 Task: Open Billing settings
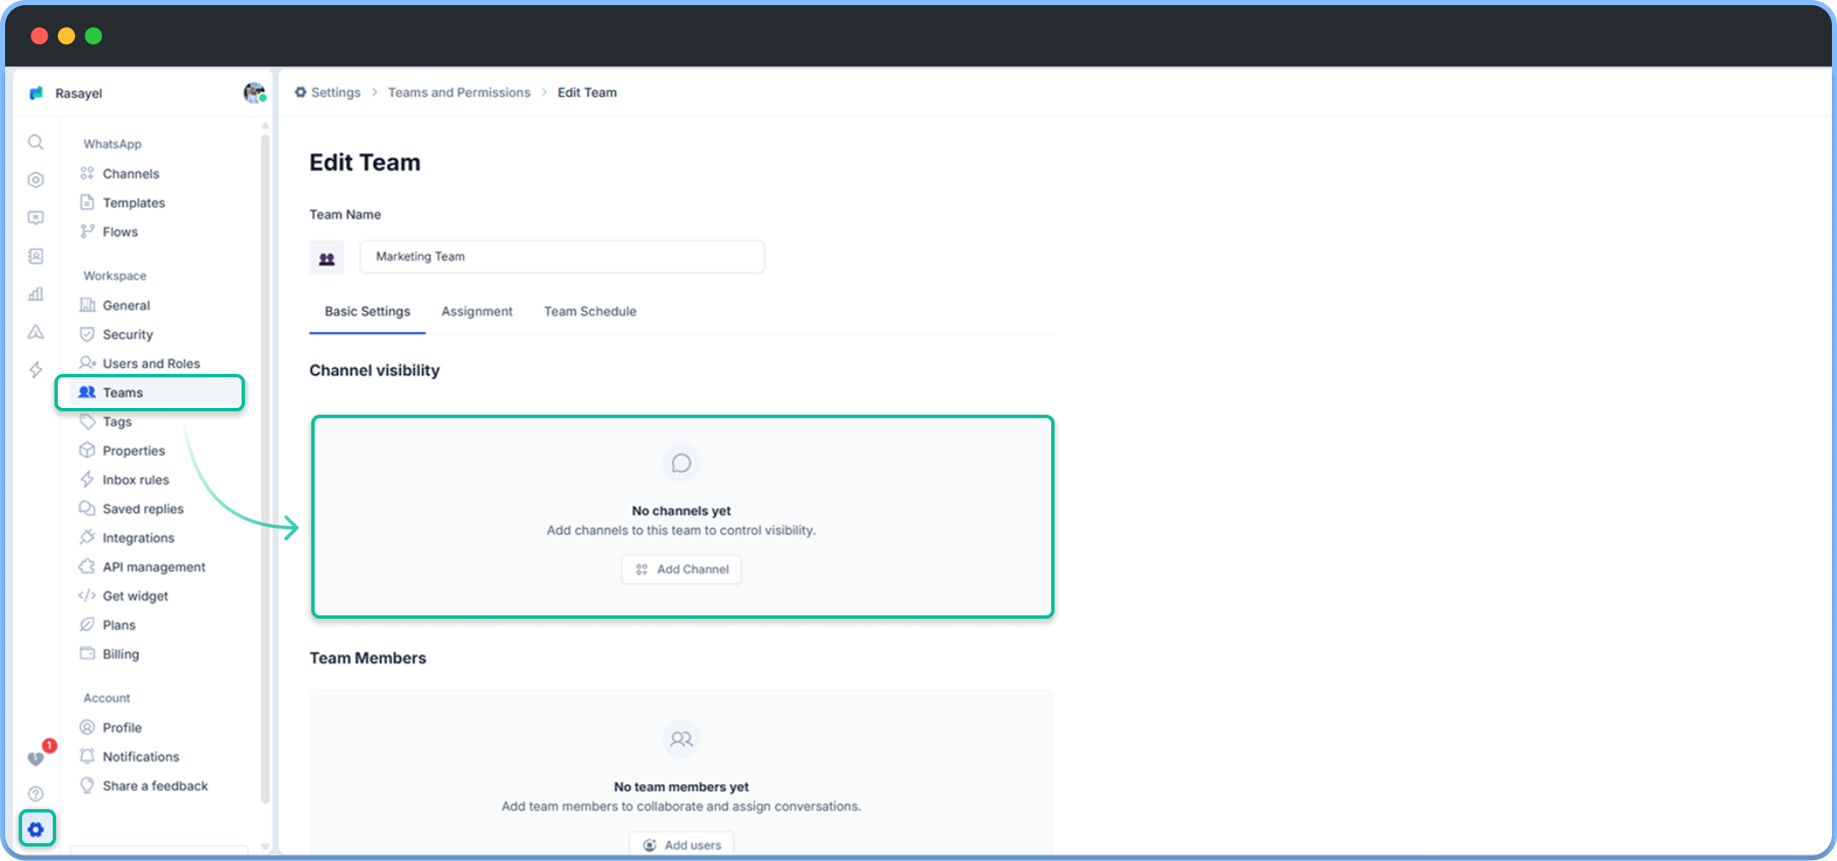[x=121, y=654]
